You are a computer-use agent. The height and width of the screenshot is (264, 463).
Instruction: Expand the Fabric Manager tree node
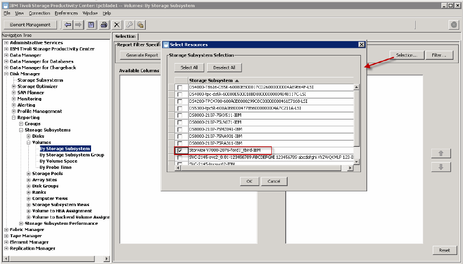tap(6, 230)
